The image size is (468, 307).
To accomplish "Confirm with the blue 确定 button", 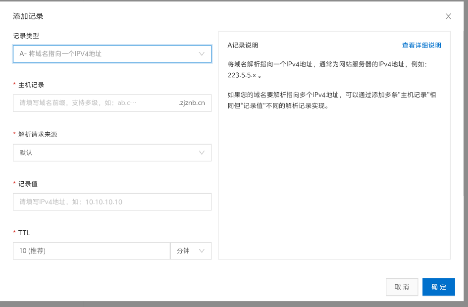I will tap(438, 287).
